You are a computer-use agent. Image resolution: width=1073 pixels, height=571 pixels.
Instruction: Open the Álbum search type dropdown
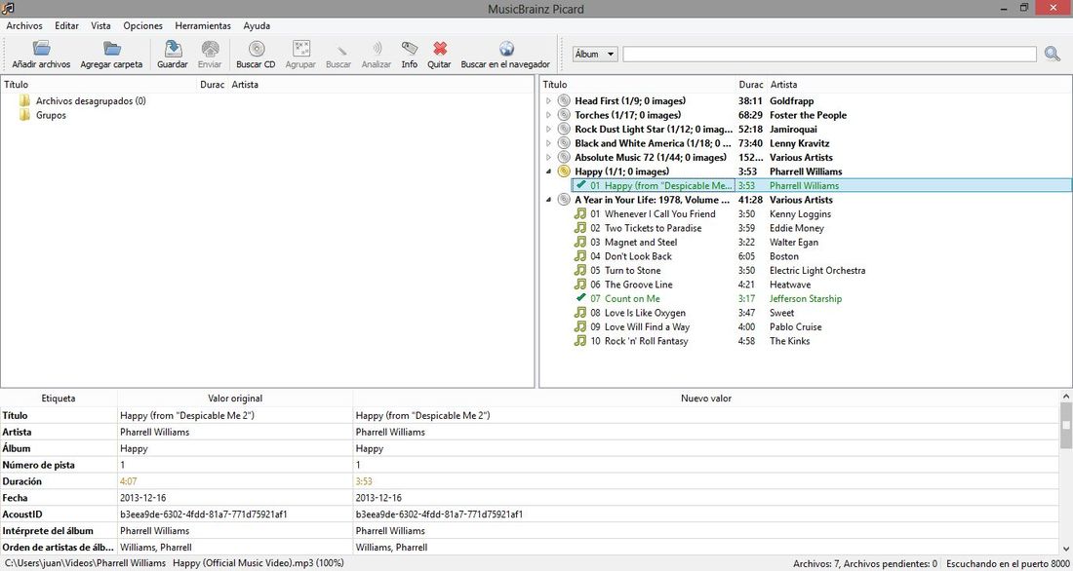(x=595, y=54)
